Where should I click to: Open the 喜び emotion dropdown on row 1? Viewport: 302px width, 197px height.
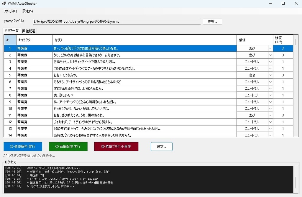[x=270, y=48]
